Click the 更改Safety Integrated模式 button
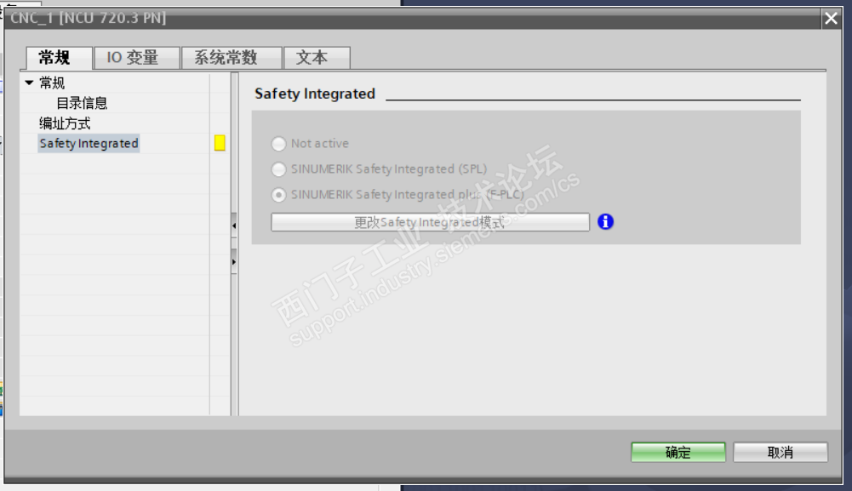Image resolution: width=852 pixels, height=491 pixels. (x=430, y=222)
